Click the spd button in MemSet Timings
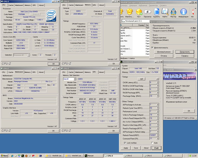This screenshot has height=158, width=198. pyautogui.click(x=141, y=79)
